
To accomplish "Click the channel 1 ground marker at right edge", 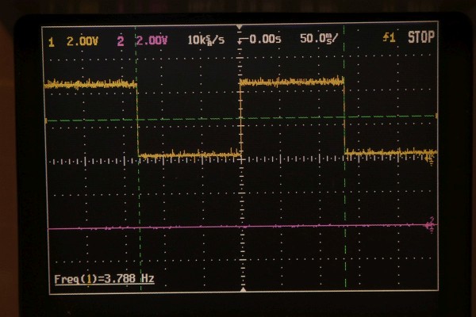I will (x=431, y=158).
